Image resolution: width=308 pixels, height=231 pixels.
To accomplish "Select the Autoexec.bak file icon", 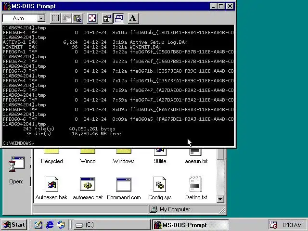I will coord(51,184).
